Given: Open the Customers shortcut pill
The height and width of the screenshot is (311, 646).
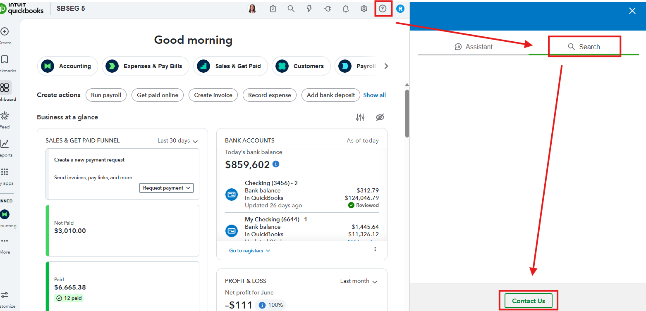Looking at the screenshot, I should (301, 66).
